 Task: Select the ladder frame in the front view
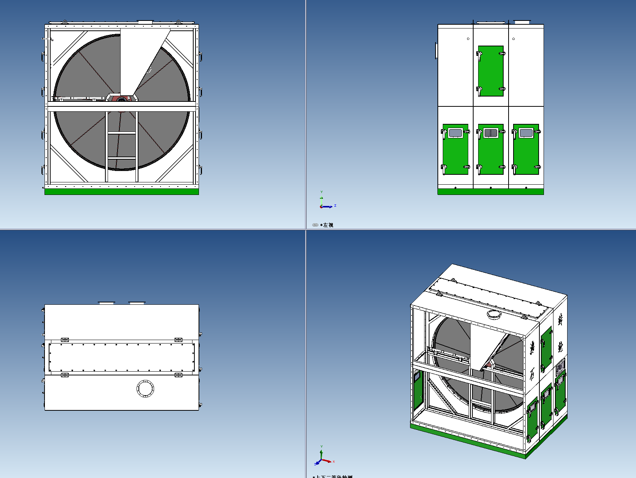[122, 146]
